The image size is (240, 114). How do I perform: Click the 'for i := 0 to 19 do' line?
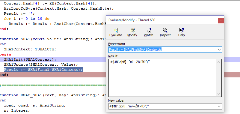(x=27, y=19)
